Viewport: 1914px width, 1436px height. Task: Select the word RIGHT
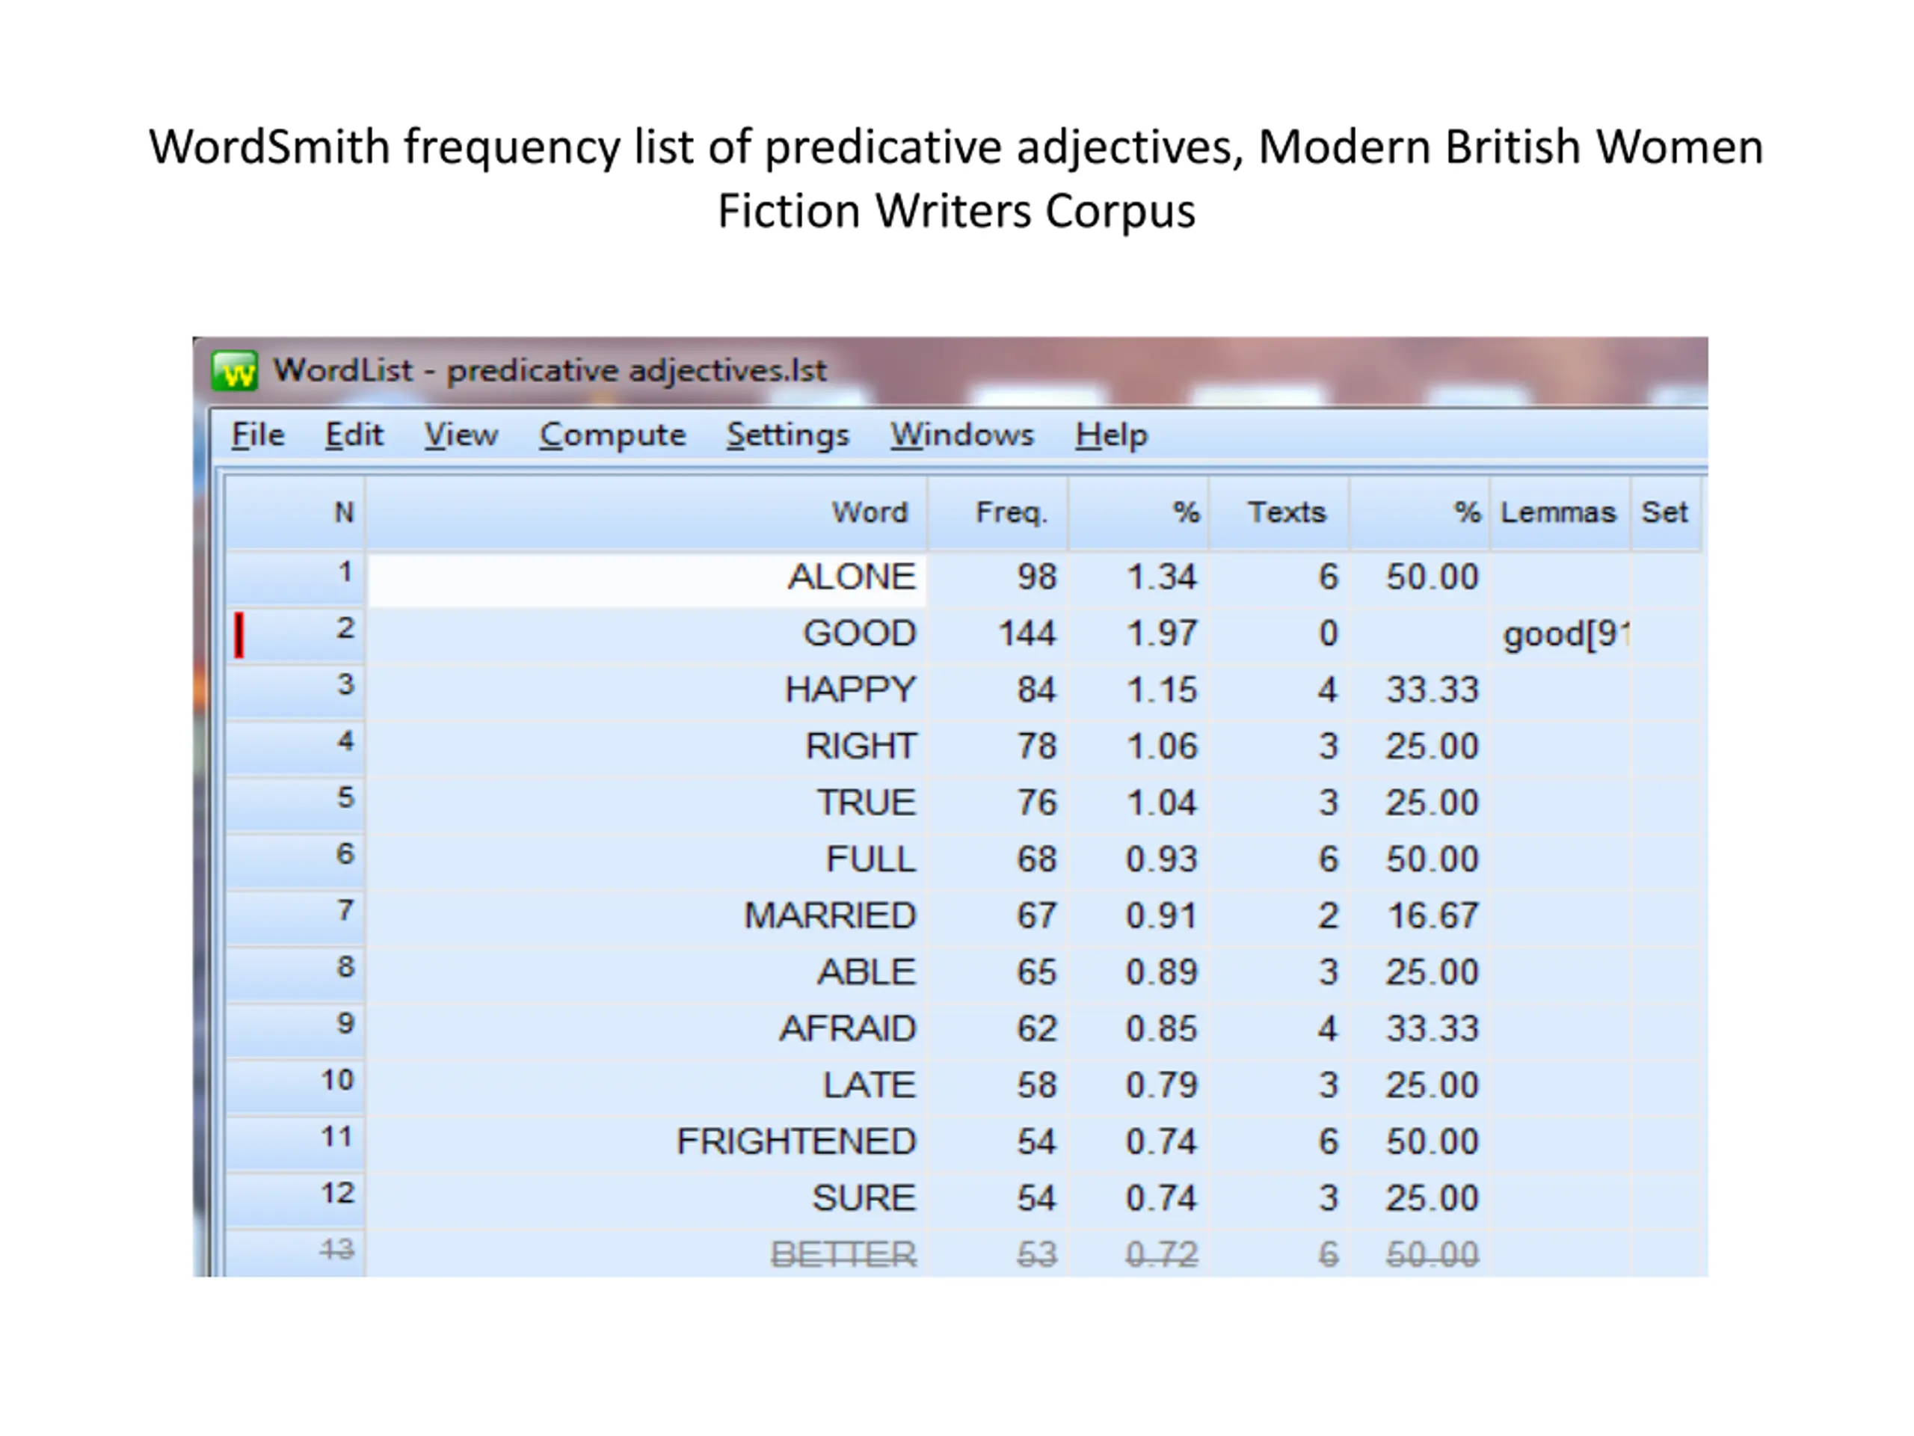861,746
